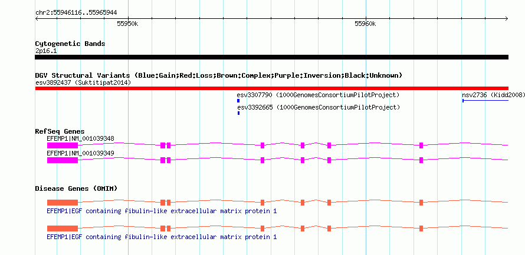Open the esv3892437 (Suktitipat2014) label
Screen dimensions: 525x255
[x=83, y=82]
